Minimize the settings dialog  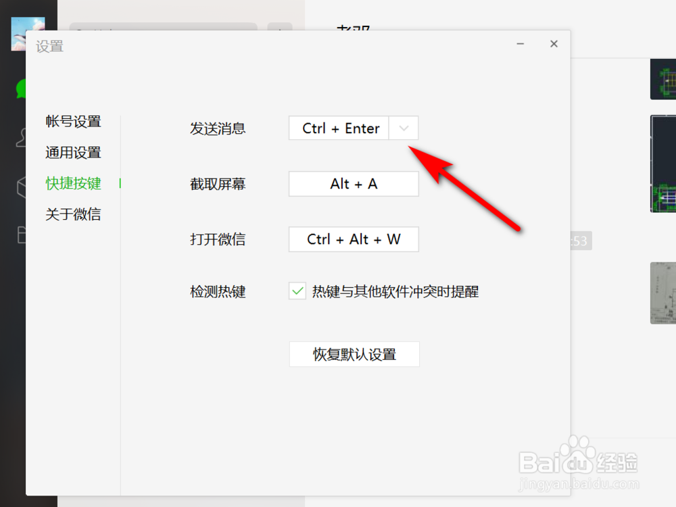[520, 43]
